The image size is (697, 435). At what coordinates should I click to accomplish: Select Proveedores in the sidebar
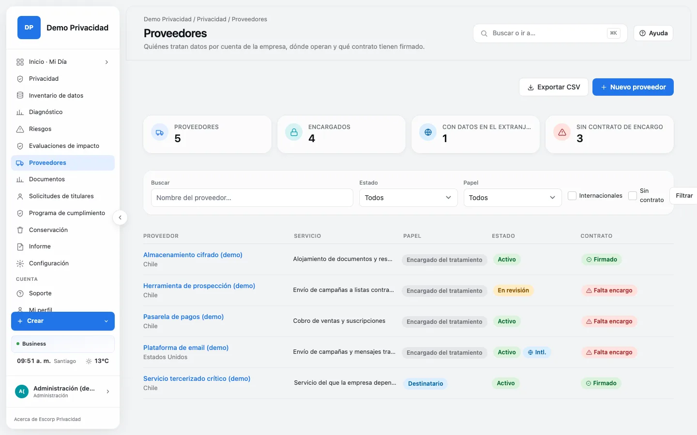coord(63,163)
